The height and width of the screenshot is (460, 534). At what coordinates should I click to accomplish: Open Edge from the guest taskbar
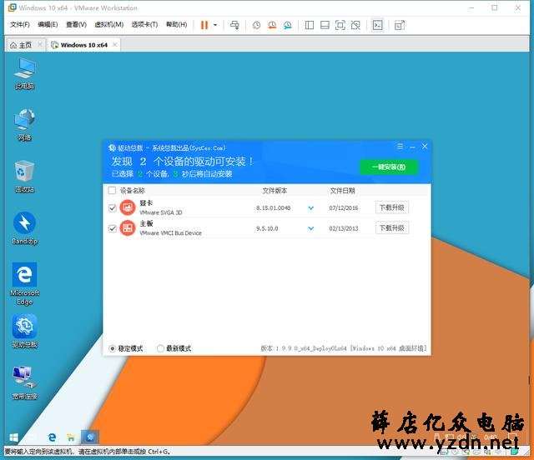pyautogui.click(x=52, y=437)
